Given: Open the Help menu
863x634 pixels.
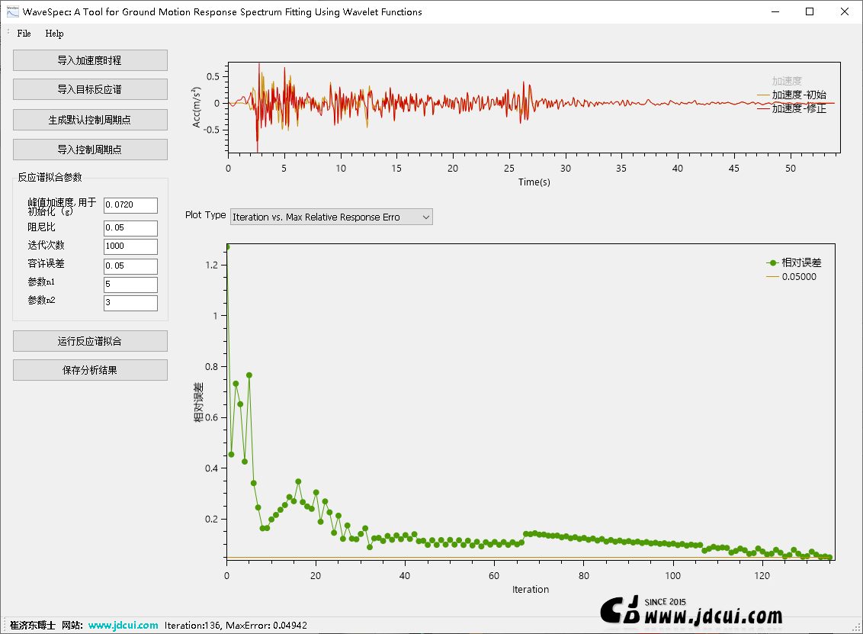Looking at the screenshot, I should (x=54, y=34).
